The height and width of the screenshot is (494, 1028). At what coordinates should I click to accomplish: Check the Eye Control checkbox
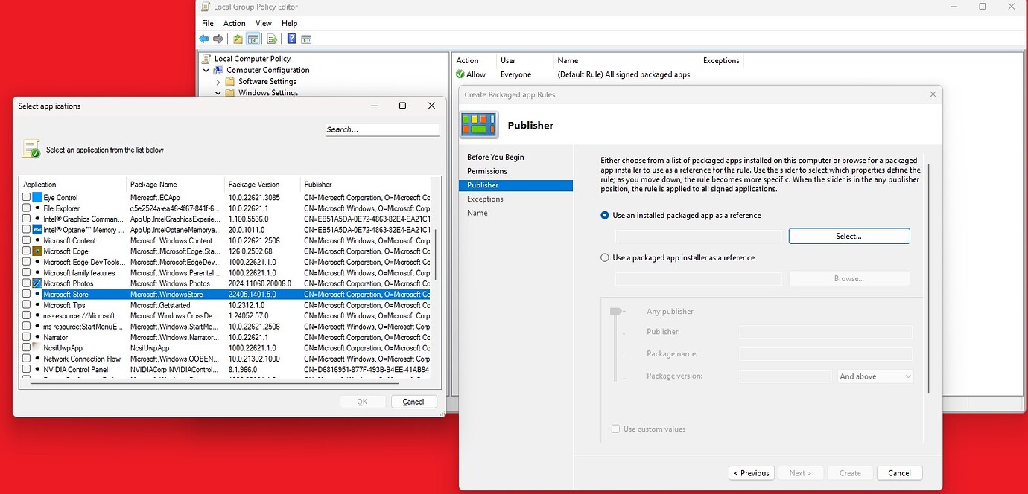(27, 197)
